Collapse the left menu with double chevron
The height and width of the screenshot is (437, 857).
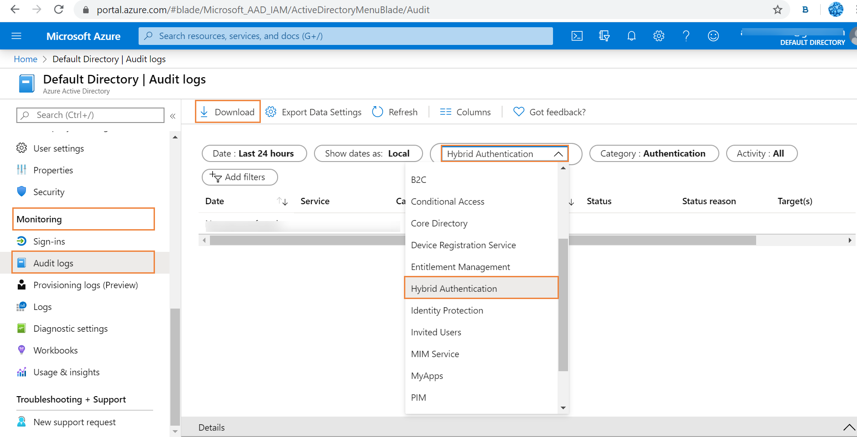point(173,116)
